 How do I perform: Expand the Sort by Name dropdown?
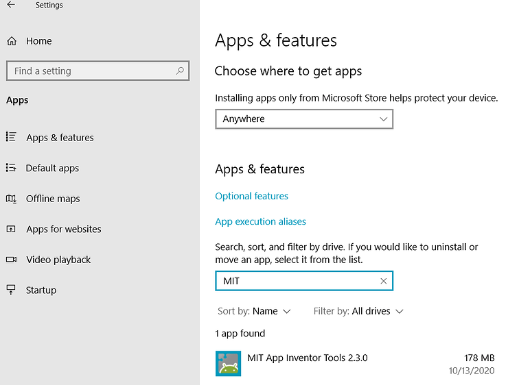(x=254, y=311)
